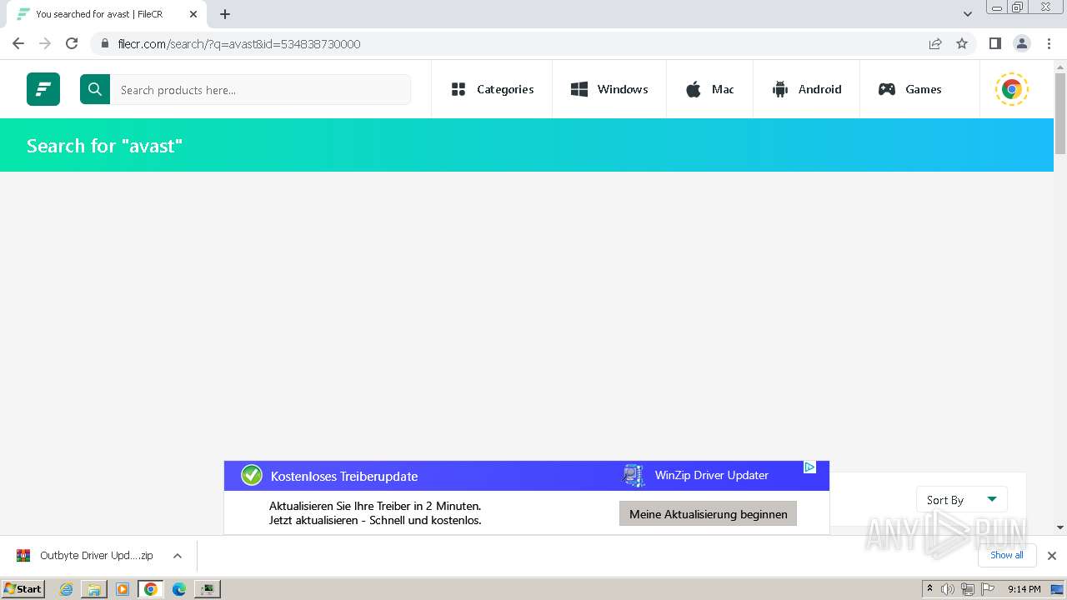Click the Kostenloses Treiberupdate ad headline

pos(344,477)
